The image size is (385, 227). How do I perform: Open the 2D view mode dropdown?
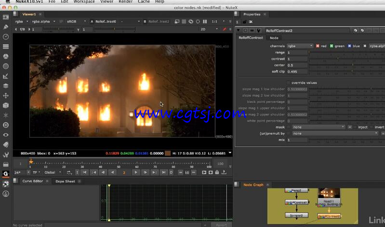coord(209,29)
